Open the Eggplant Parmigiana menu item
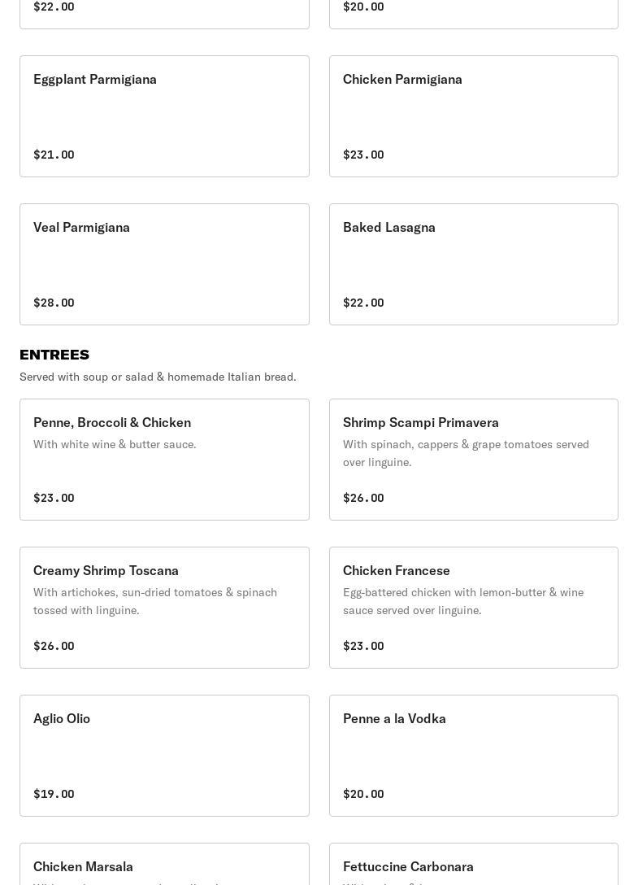 [x=164, y=116]
